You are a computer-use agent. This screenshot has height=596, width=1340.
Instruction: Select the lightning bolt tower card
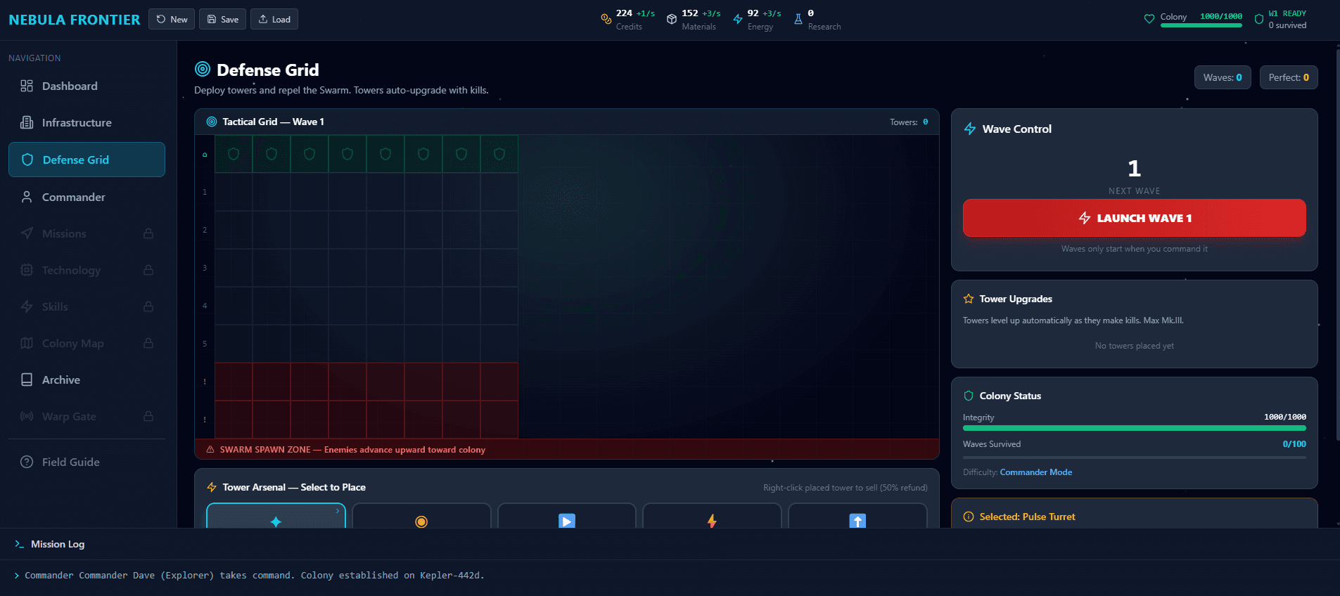click(x=712, y=516)
